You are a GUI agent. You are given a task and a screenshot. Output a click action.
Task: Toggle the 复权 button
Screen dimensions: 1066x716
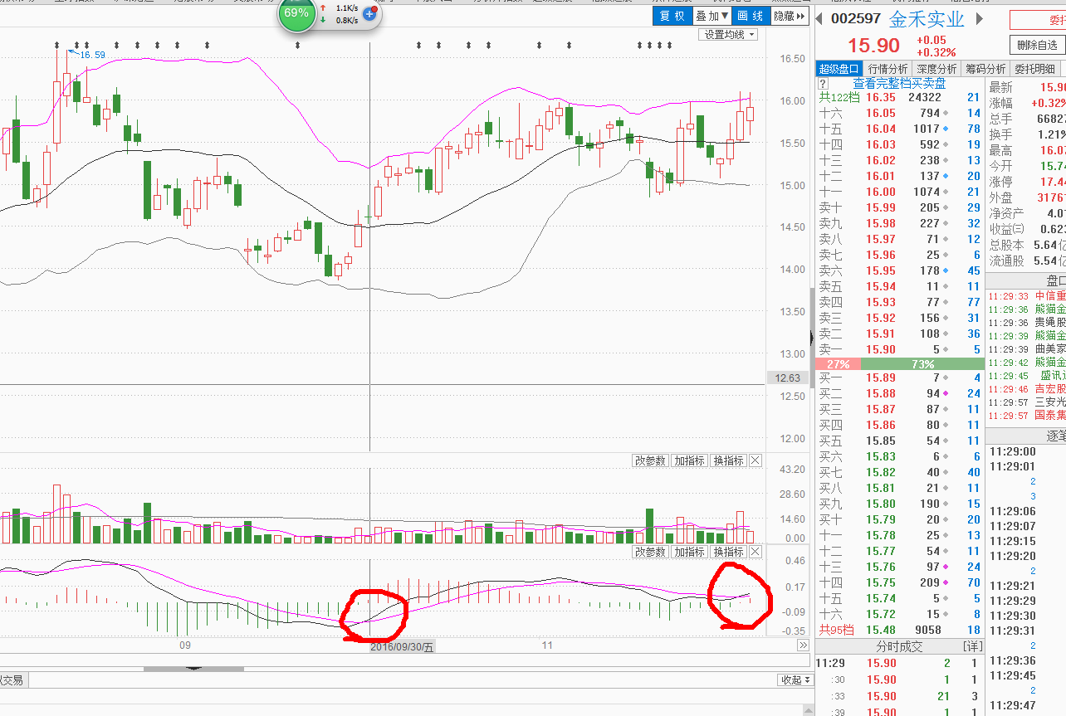click(x=672, y=16)
